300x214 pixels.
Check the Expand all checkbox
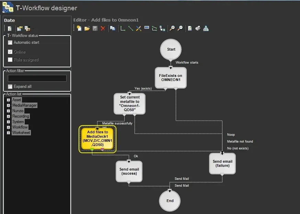pos(10,86)
